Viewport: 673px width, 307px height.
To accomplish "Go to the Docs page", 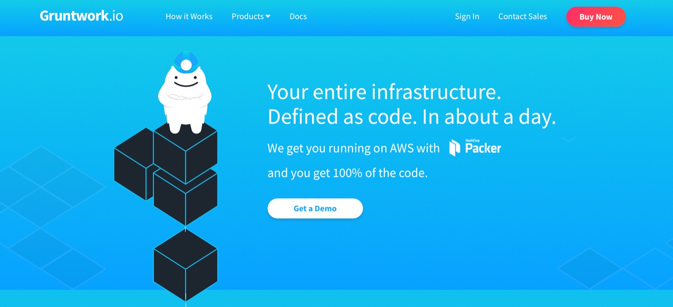I will click(298, 16).
